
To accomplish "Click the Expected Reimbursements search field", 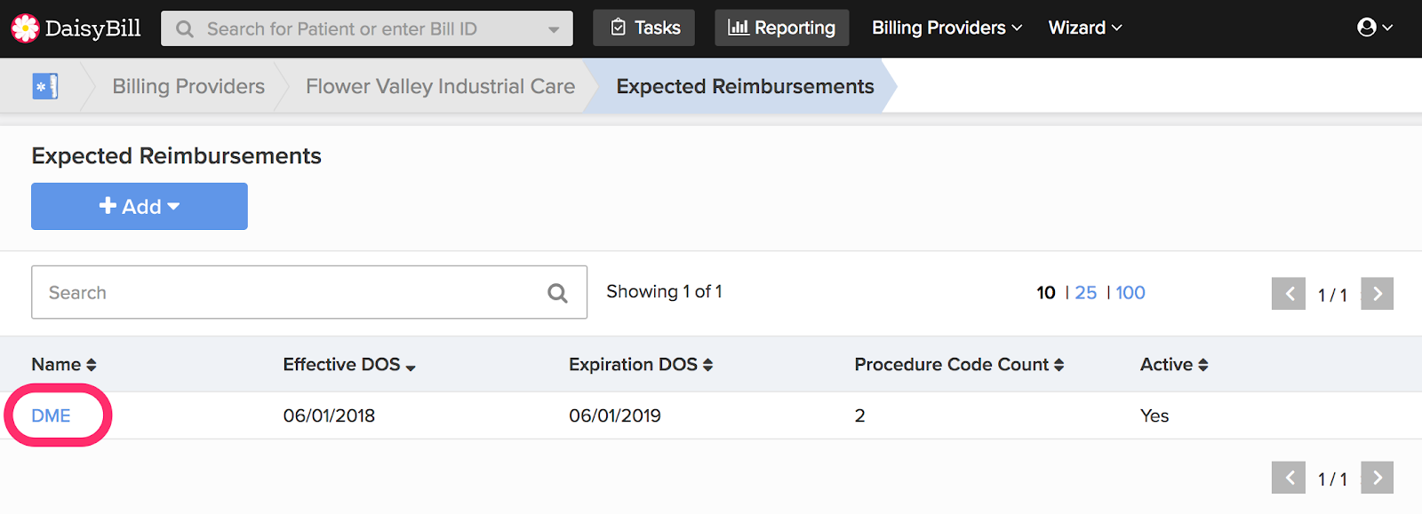I will pos(309,292).
